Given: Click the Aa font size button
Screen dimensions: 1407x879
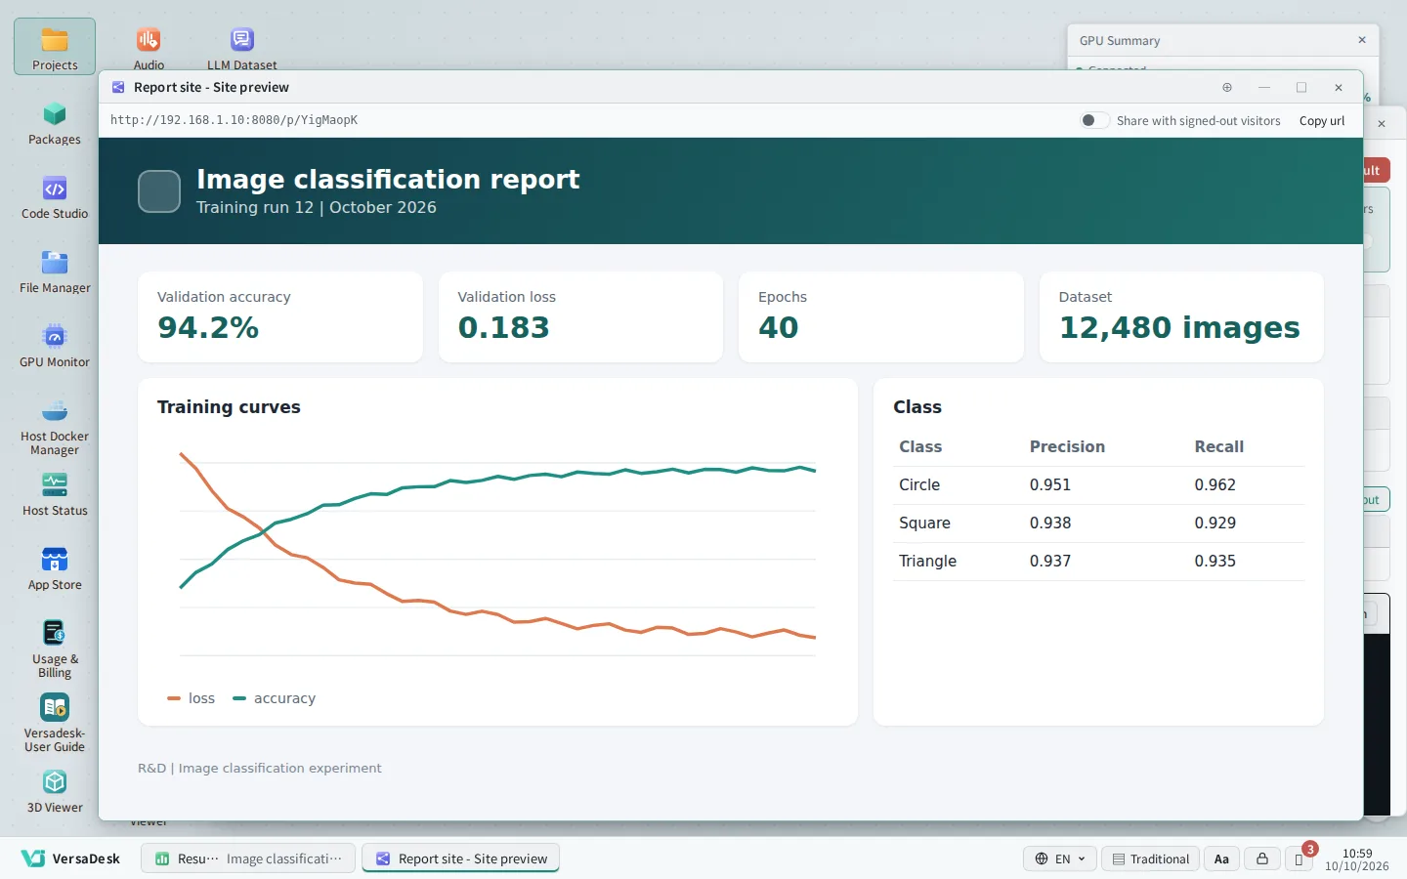Looking at the screenshot, I should point(1221,858).
